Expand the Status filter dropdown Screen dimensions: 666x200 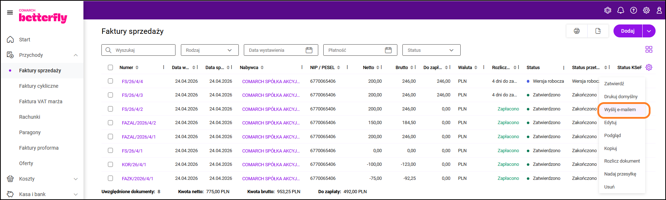pos(431,50)
